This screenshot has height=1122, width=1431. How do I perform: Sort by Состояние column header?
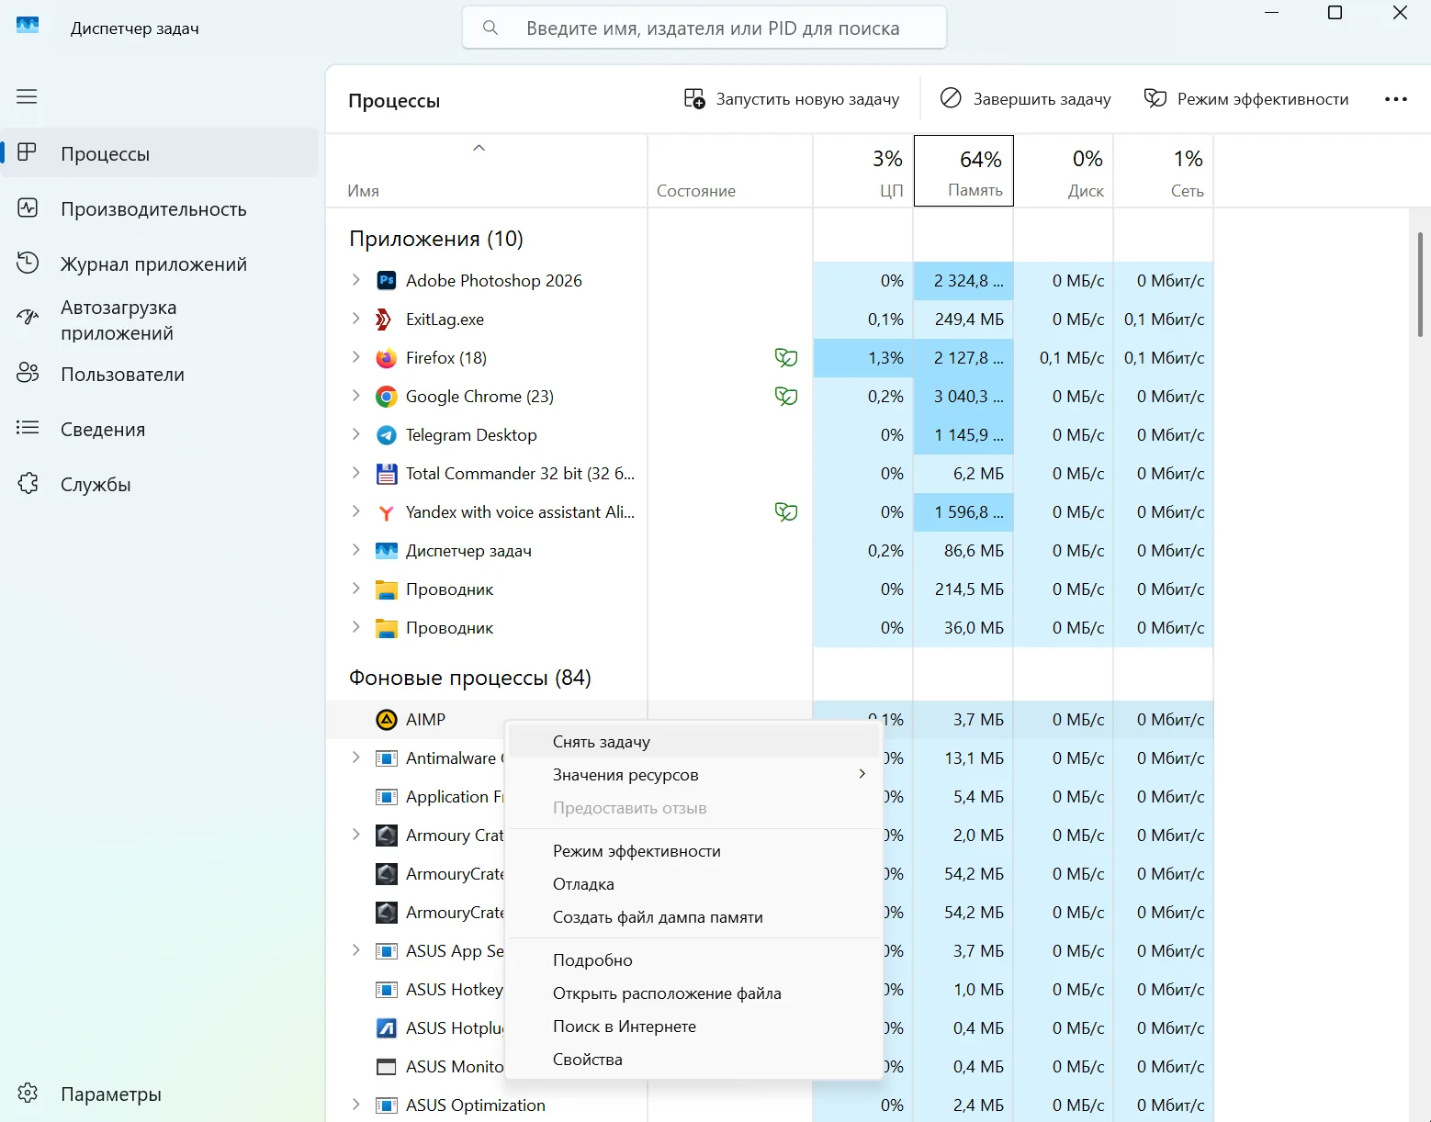pos(730,171)
